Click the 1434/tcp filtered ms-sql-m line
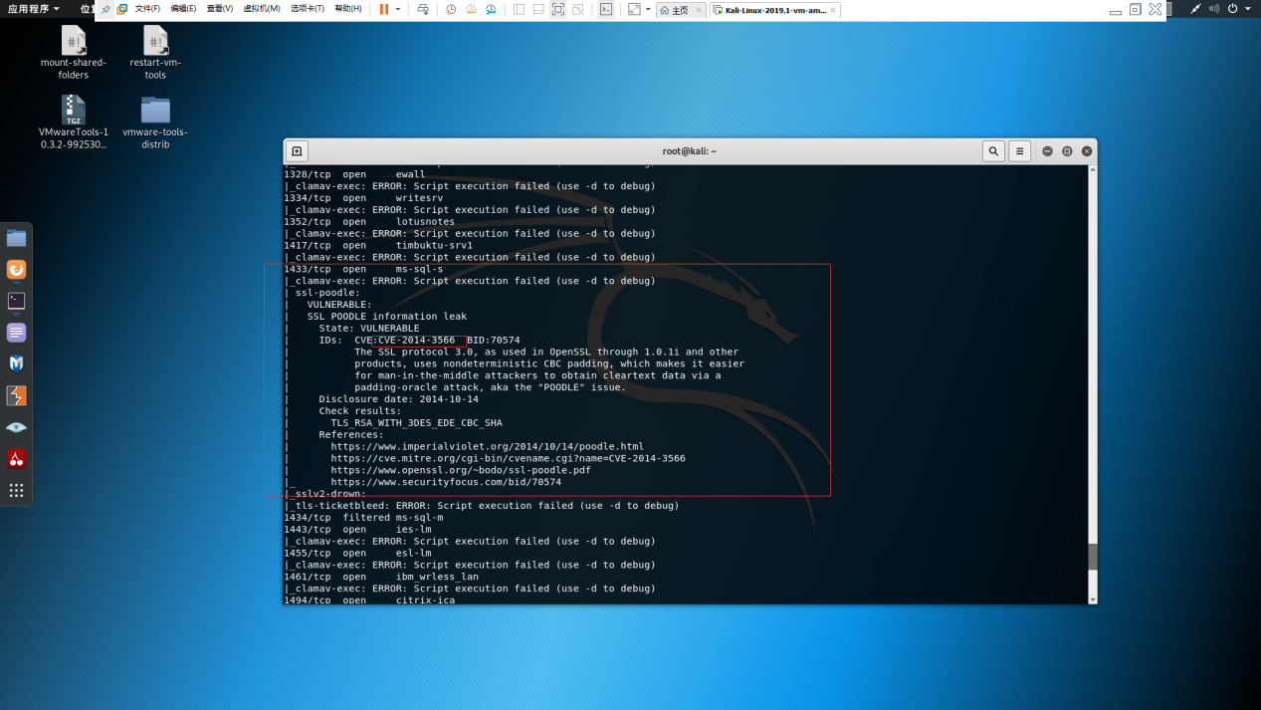Viewport: 1261px width, 710px height. coord(363,518)
